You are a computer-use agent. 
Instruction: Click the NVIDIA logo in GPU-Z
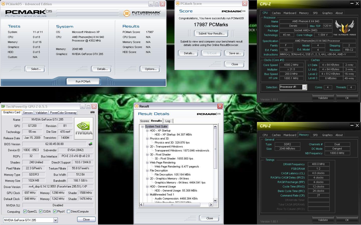click(84, 128)
